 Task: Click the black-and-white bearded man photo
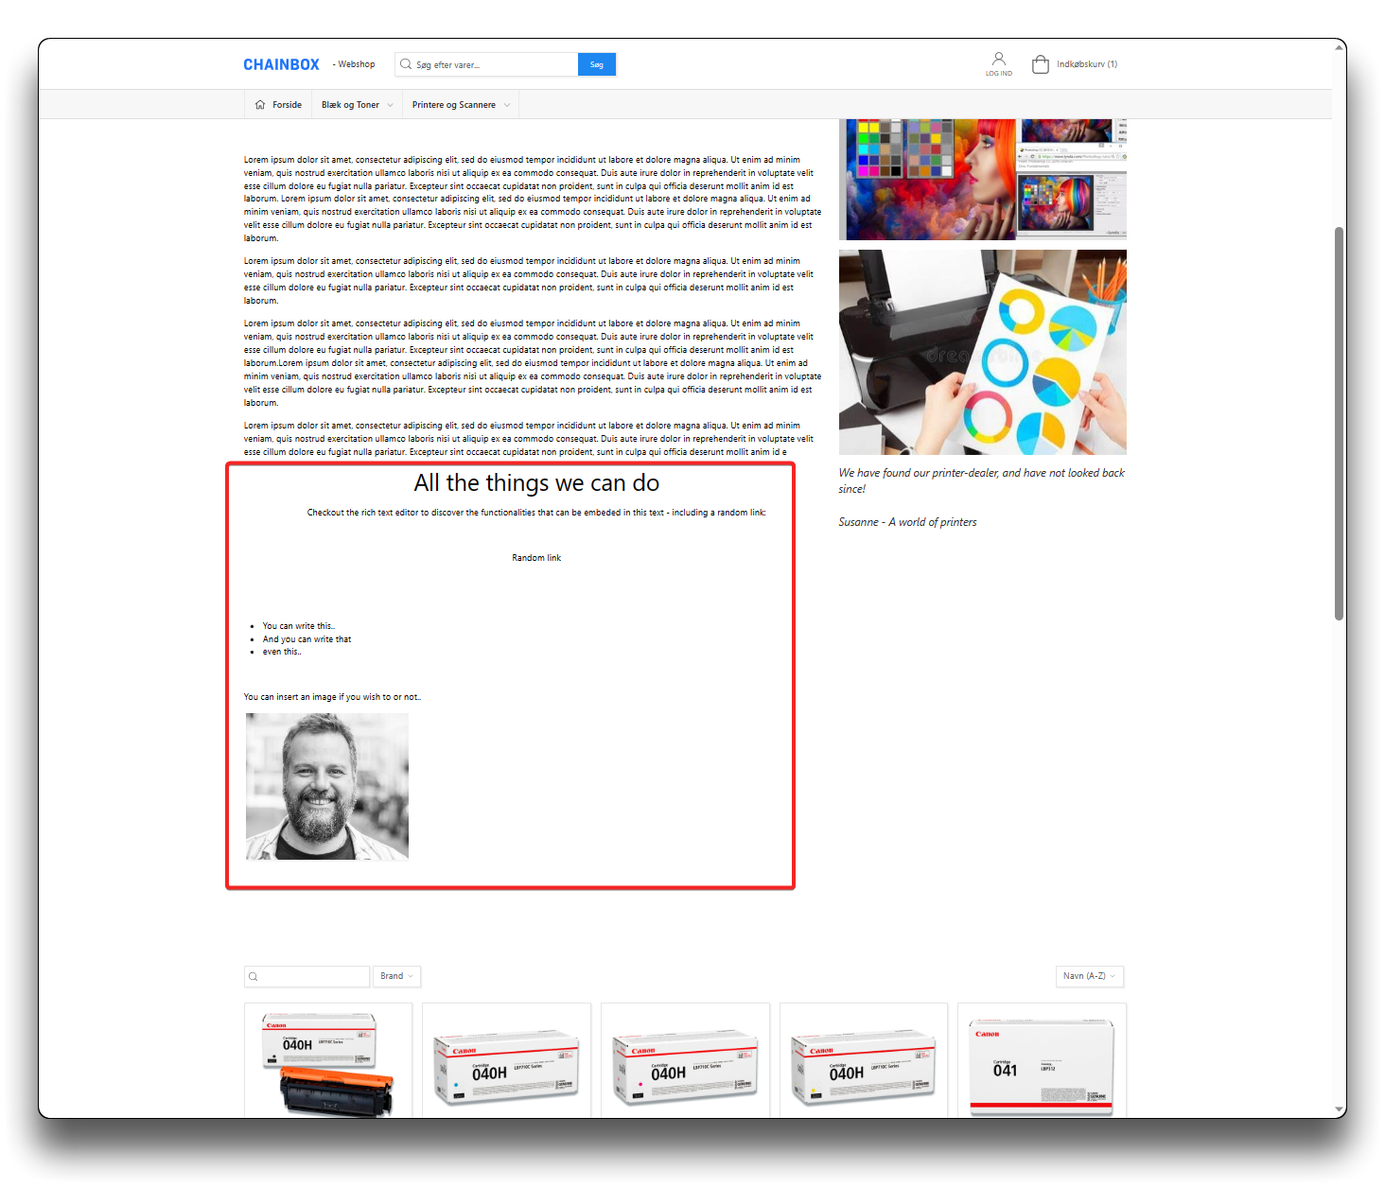click(327, 786)
